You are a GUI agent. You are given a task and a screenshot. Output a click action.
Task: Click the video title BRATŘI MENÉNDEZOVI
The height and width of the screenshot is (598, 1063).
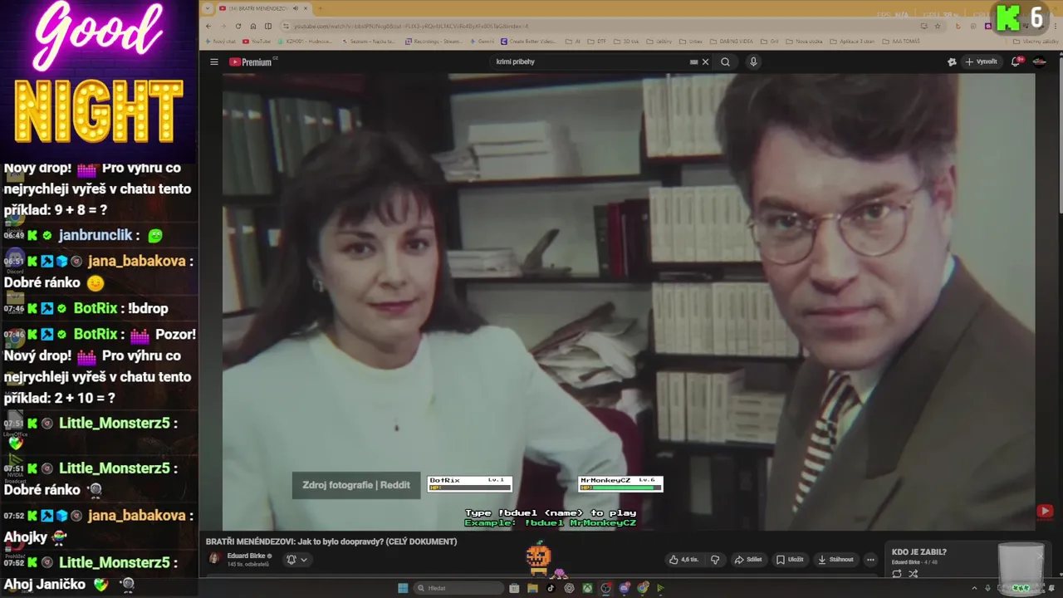331,542
